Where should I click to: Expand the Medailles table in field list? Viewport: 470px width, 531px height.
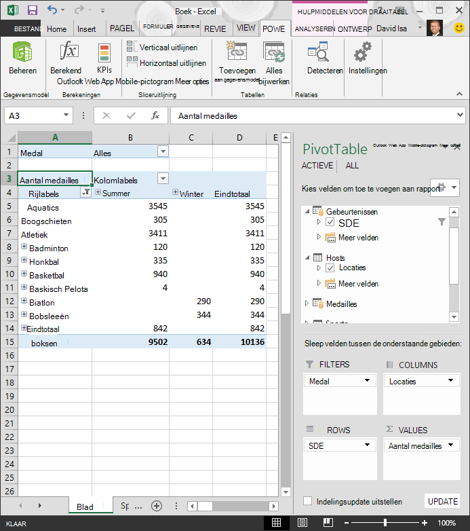coord(307,303)
